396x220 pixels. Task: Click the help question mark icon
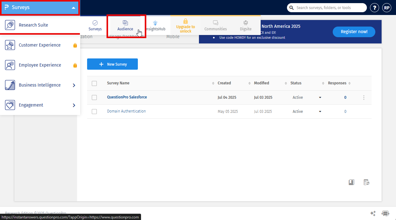pos(374,8)
